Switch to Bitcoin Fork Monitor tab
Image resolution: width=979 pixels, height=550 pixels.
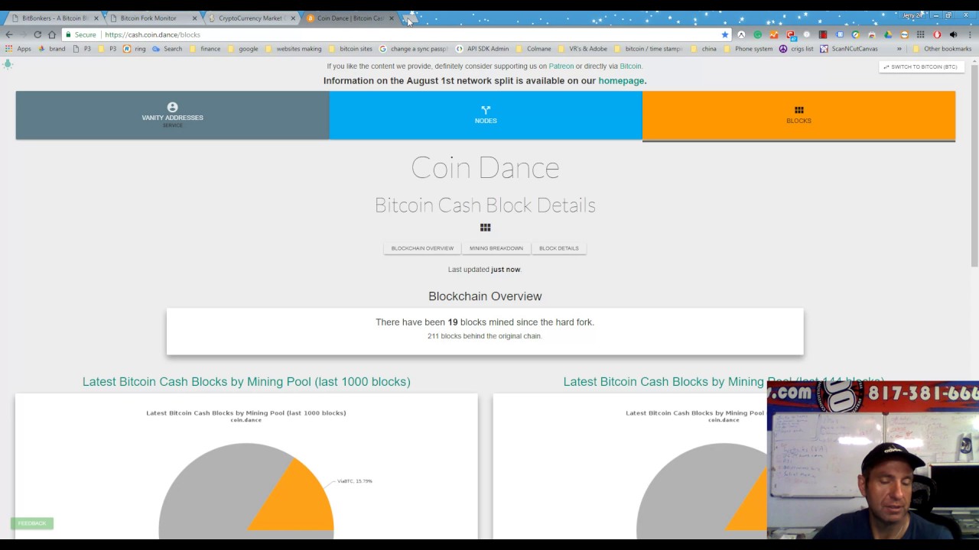[x=151, y=18]
